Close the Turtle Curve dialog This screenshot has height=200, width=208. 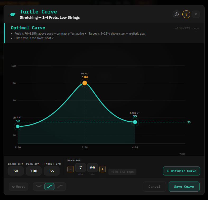[x=196, y=14]
